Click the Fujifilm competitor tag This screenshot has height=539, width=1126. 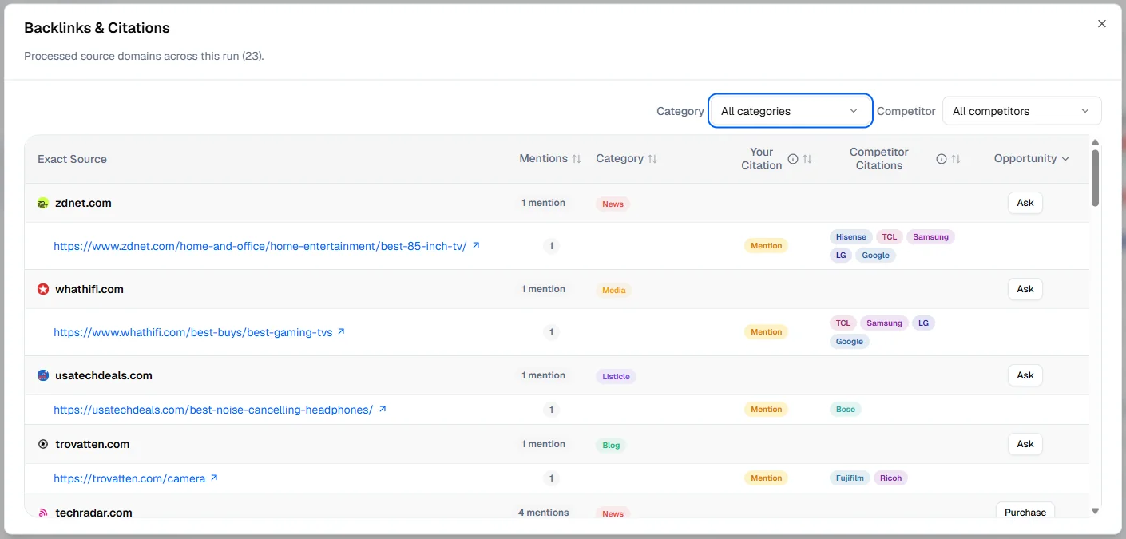(850, 478)
